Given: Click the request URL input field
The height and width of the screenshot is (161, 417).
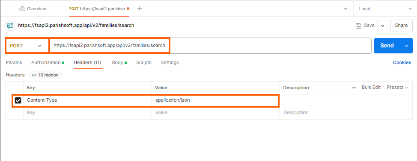Looking at the screenshot, I should [210, 46].
